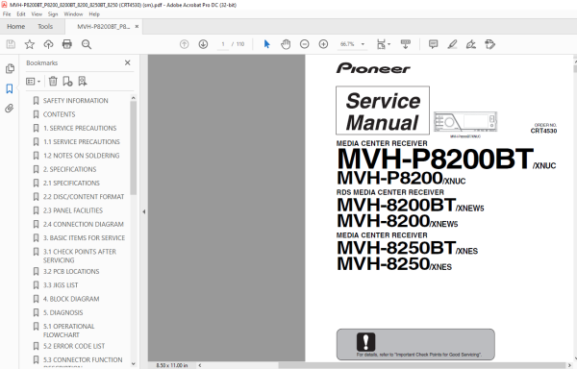Delete selected bookmark with trash icon
The height and width of the screenshot is (369, 577).
click(53, 82)
